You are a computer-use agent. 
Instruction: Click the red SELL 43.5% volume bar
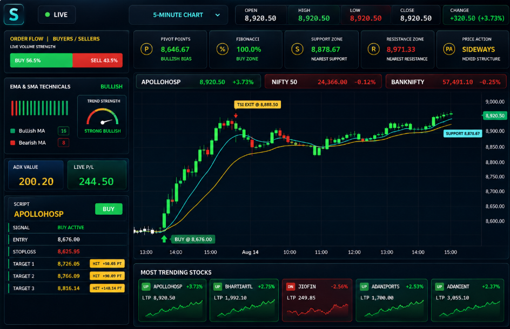[x=98, y=60]
